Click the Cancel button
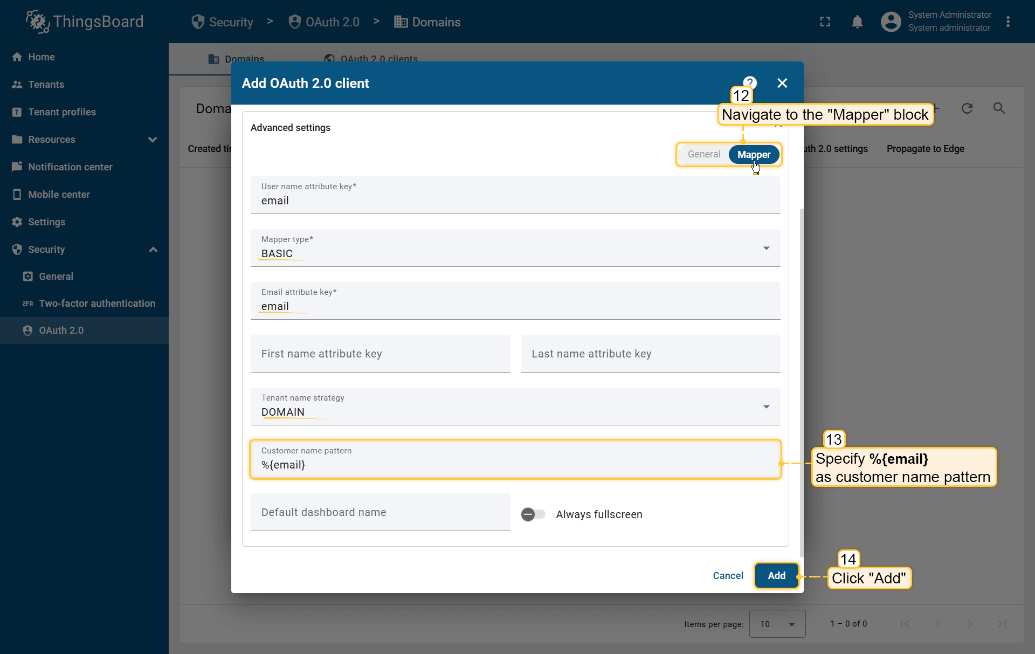The height and width of the screenshot is (654, 1035). 728,576
